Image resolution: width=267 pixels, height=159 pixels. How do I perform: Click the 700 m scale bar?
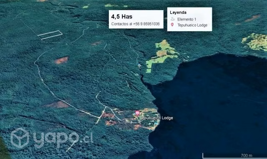234,155
